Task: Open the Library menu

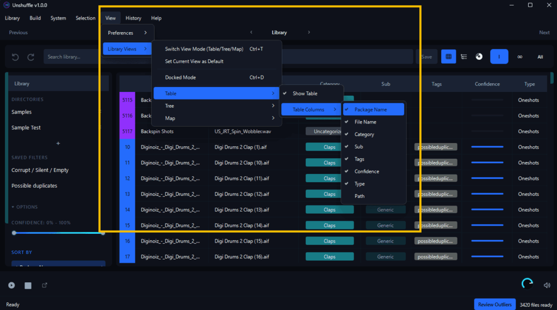Action: (x=13, y=18)
